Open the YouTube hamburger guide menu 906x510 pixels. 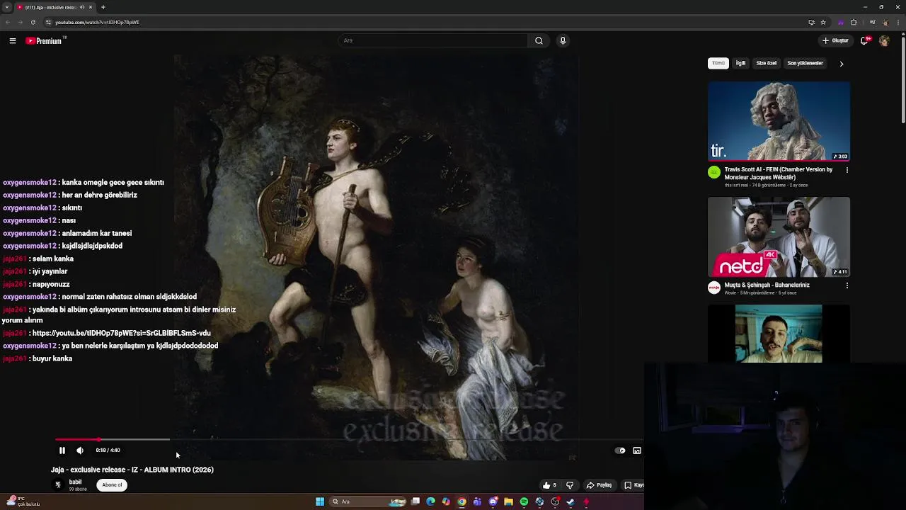[x=13, y=41]
